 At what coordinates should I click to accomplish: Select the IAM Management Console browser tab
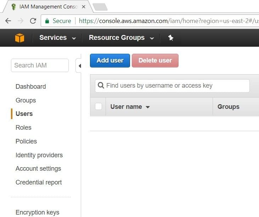[x=48, y=7]
